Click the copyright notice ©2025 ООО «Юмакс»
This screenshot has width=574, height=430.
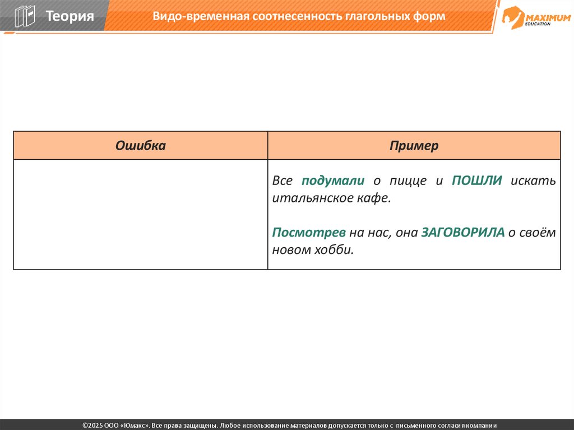(290, 426)
